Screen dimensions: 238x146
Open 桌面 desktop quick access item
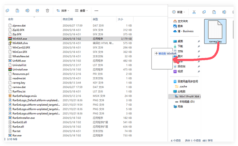(178, 41)
